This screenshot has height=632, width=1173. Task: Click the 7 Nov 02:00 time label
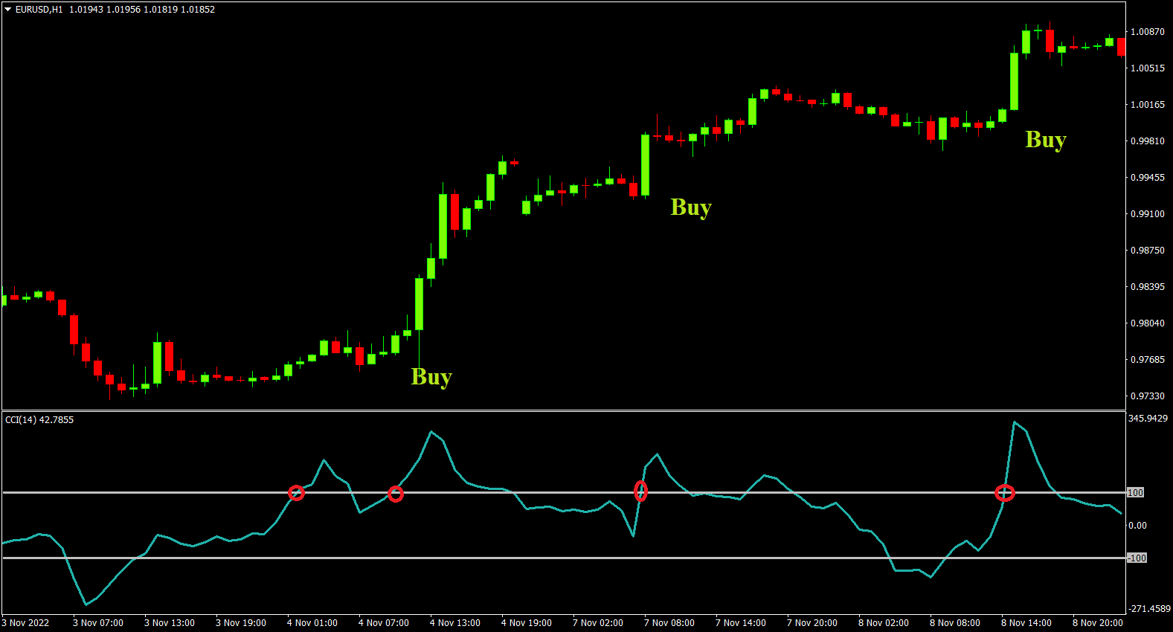point(598,623)
